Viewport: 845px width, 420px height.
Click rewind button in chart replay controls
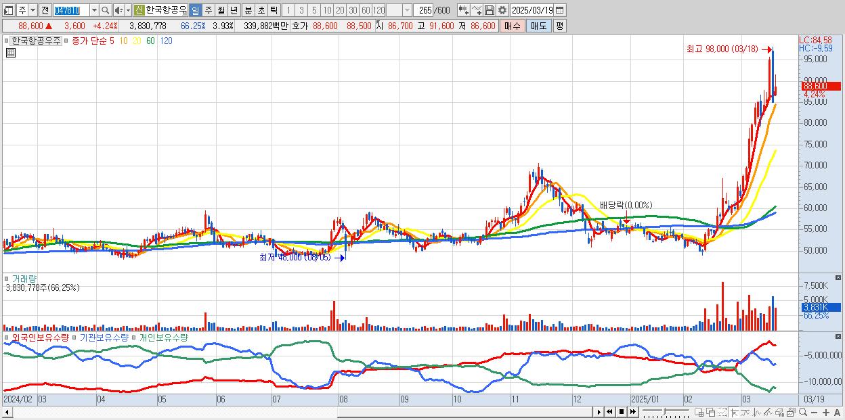tap(609, 412)
